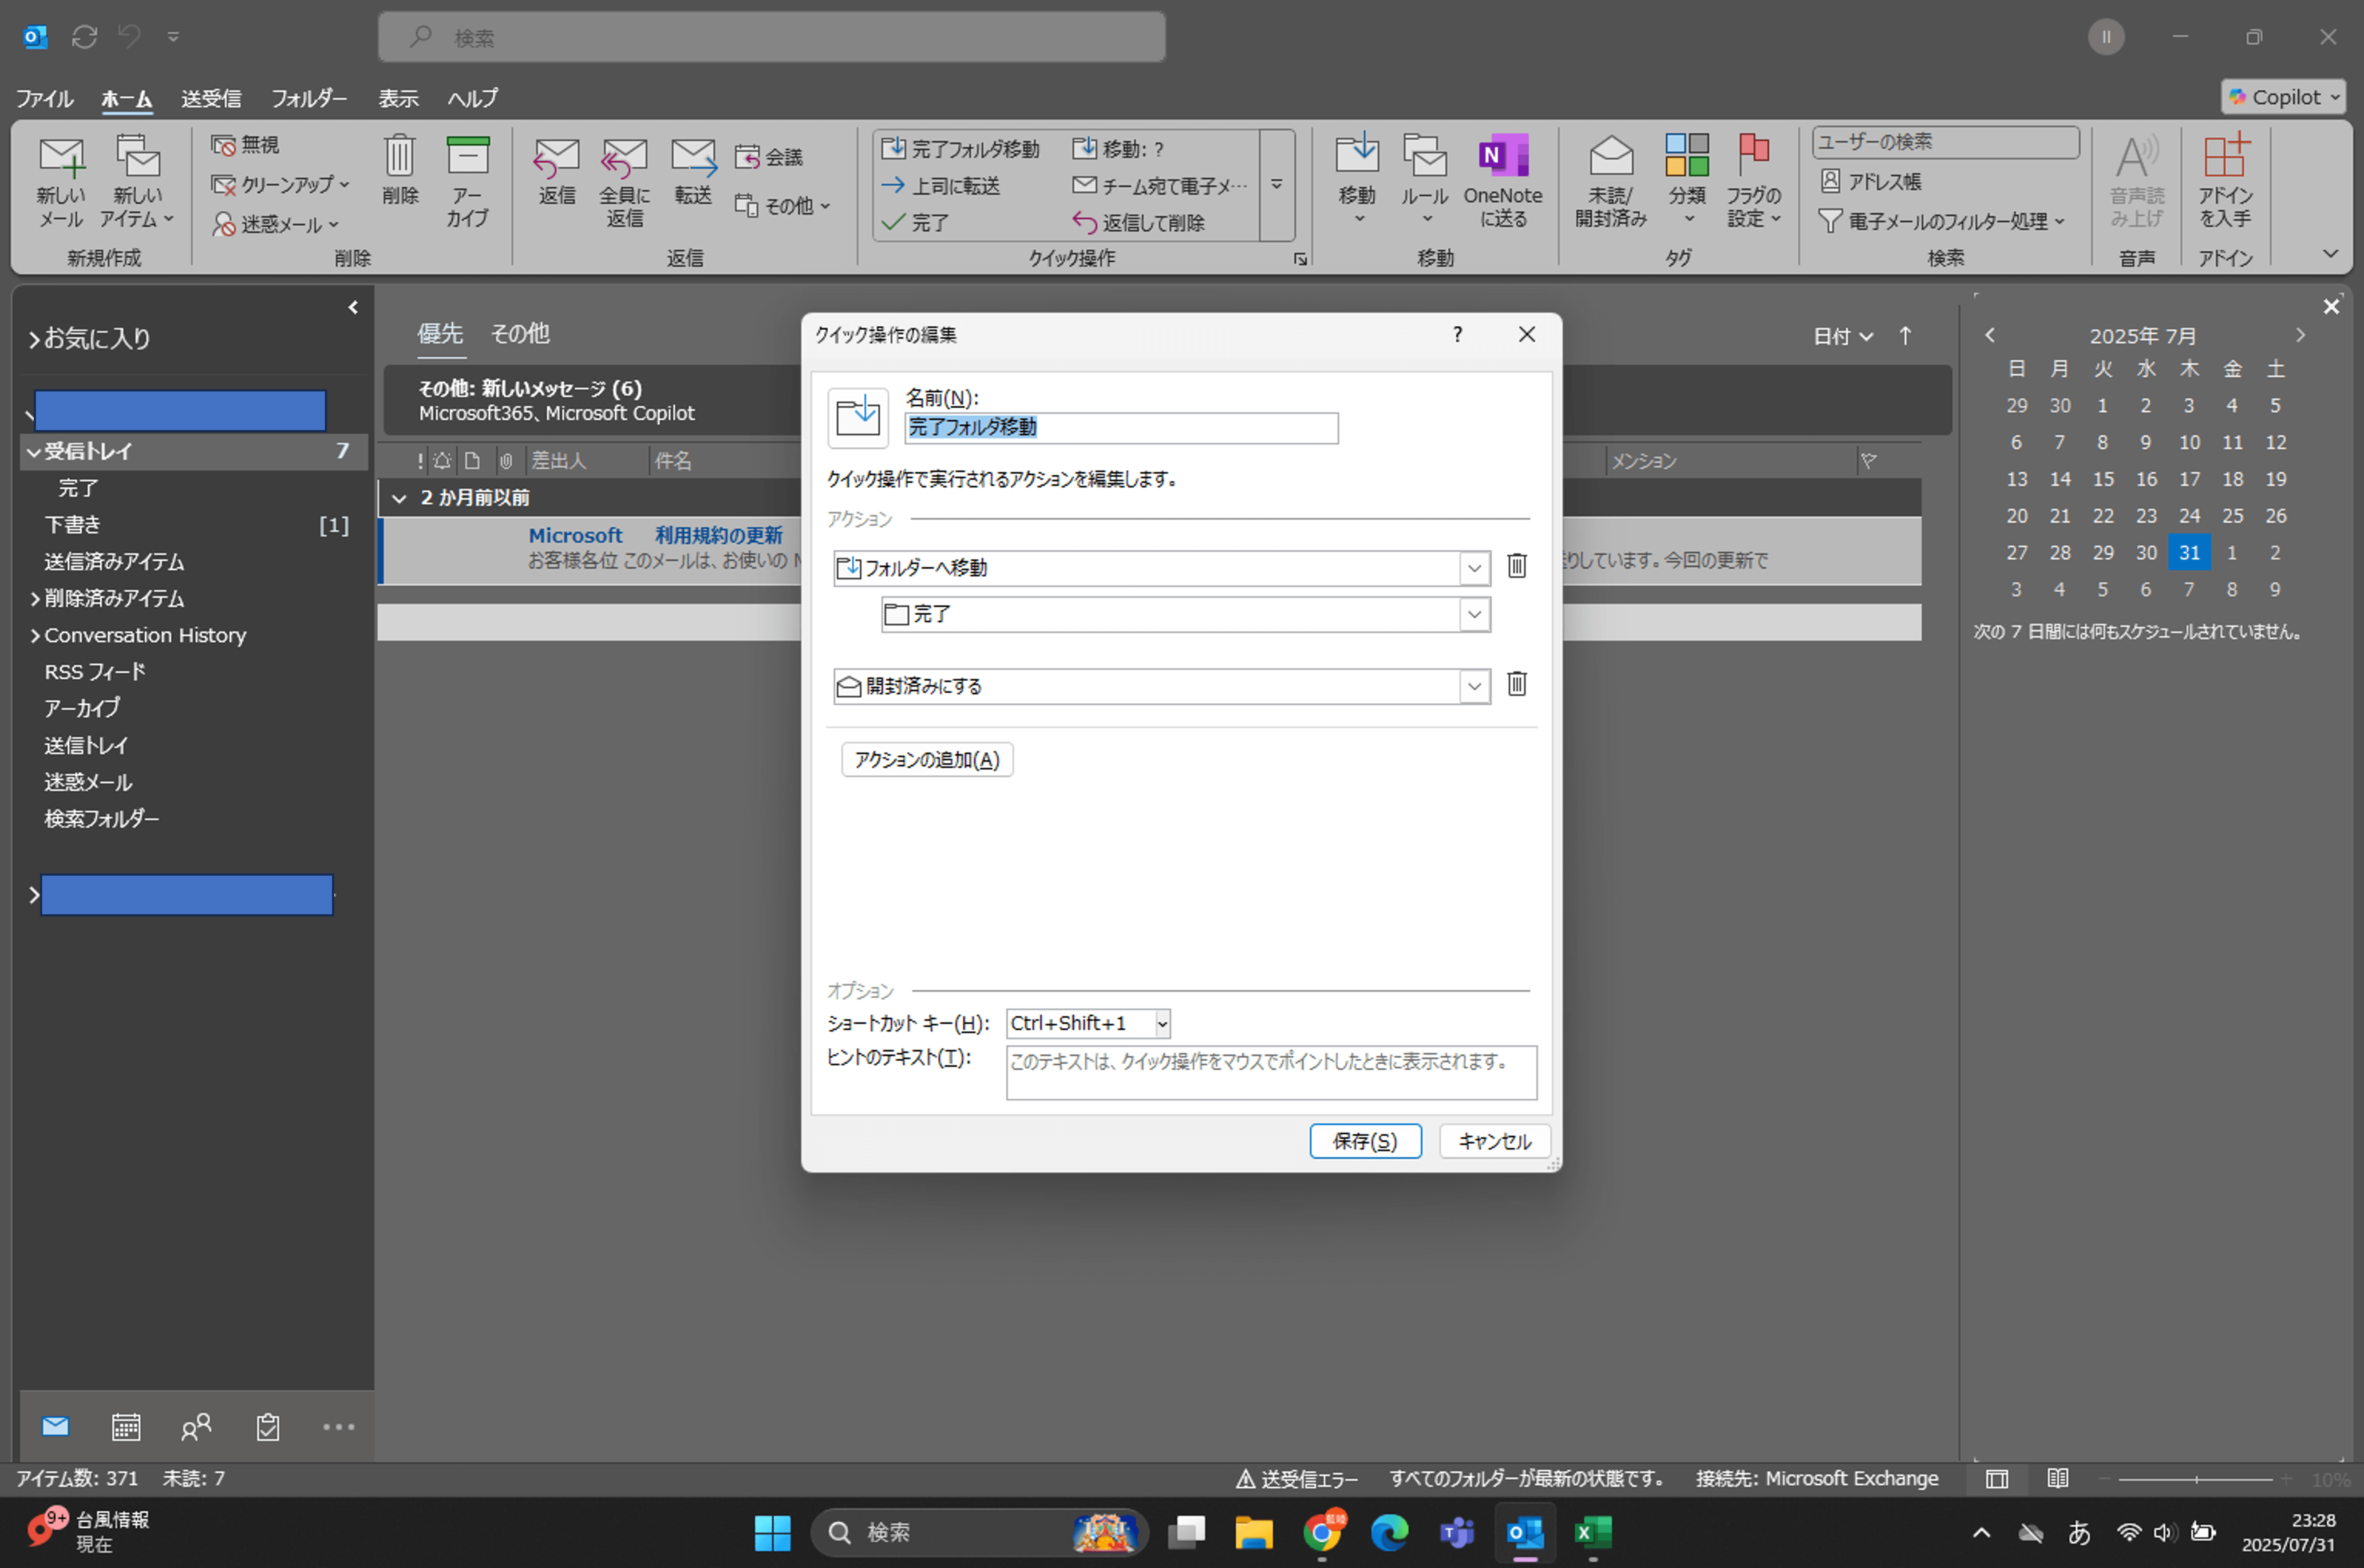
Task: Open the New Items (新しいアイテム) menu
Action: coord(137,182)
